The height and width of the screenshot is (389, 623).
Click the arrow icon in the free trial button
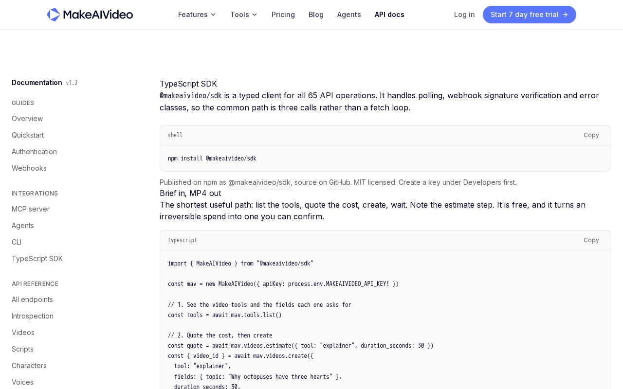point(565,15)
